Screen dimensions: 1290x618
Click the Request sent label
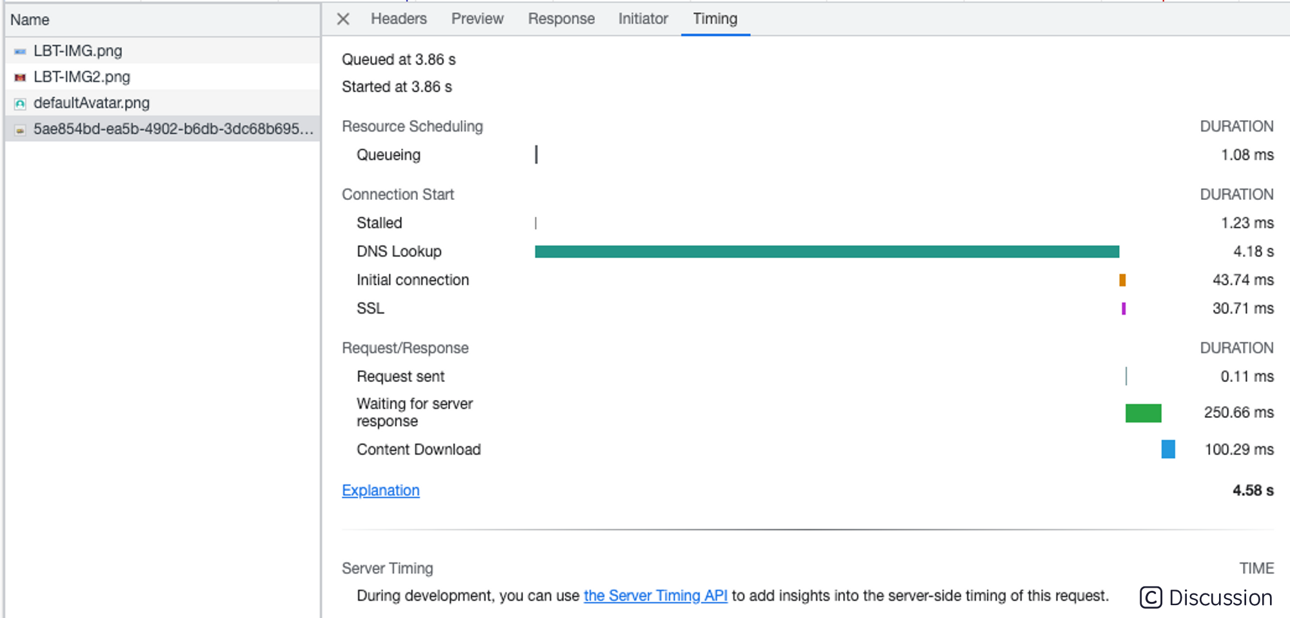click(401, 376)
